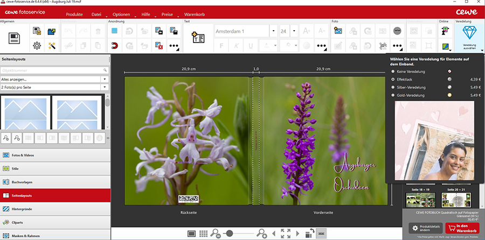
Task: Open the 'Alles anzeigen...' filter dropdown
Action: pyautogui.click(x=105, y=79)
